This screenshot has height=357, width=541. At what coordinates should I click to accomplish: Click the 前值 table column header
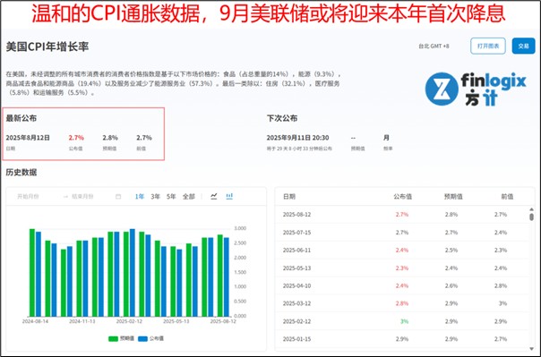coord(507,197)
